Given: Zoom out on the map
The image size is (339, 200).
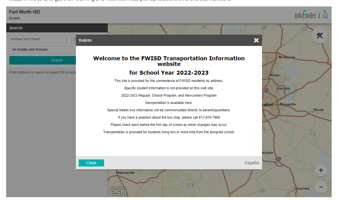Looking at the screenshot, I should (x=321, y=187).
